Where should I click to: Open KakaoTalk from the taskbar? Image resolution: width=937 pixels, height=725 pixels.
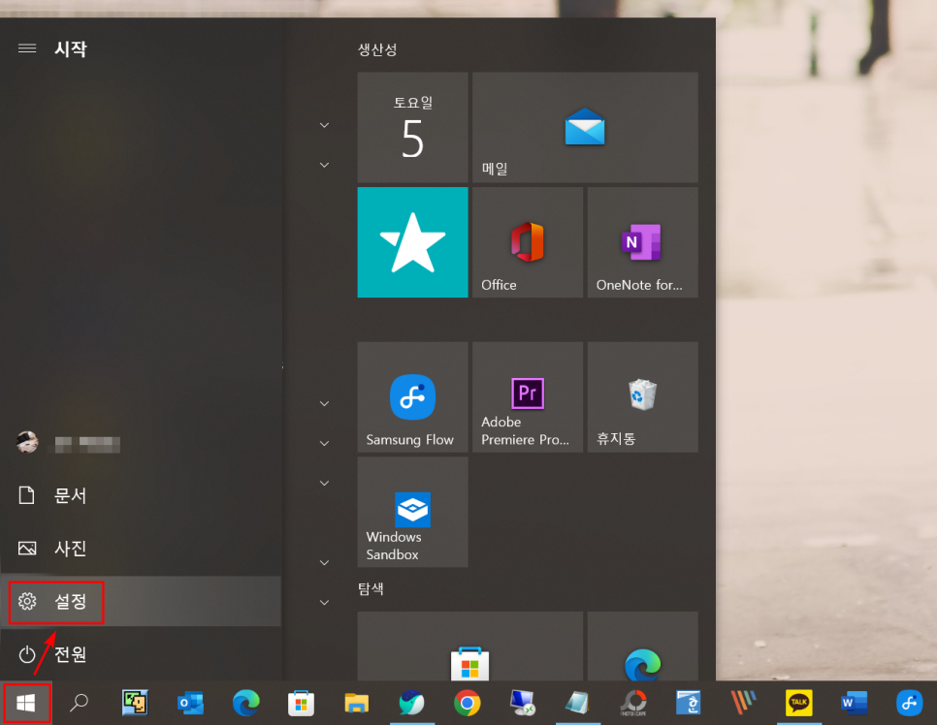click(x=799, y=703)
